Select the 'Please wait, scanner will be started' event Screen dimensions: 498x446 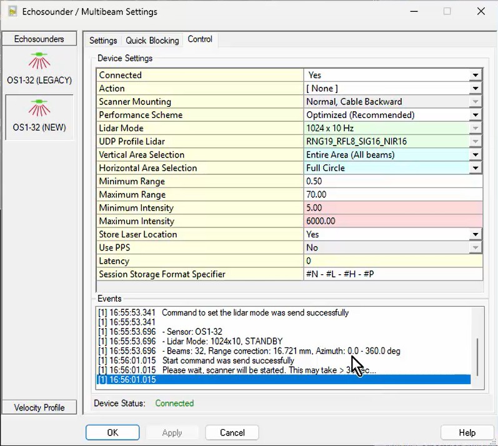269,370
